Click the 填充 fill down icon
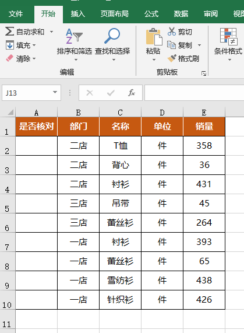This screenshot has width=244, height=333. coord(9,45)
